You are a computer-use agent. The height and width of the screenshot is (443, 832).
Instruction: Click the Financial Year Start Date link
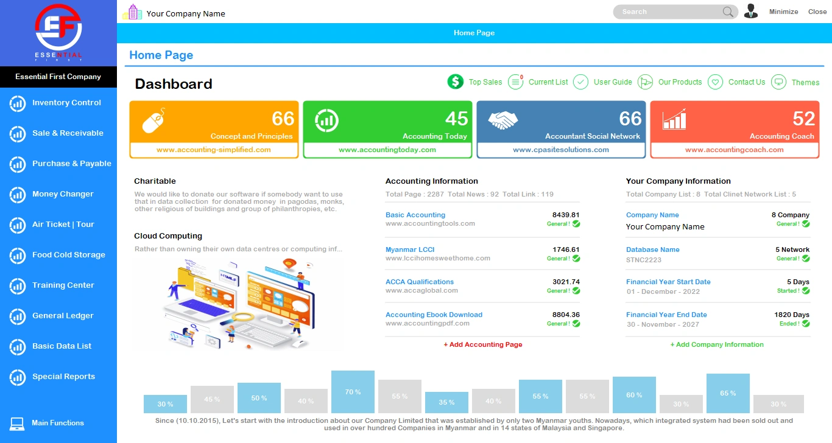coord(668,282)
